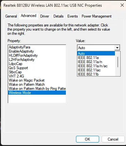This screenshot has height=146, width=126.
Task: Switch to the Driver tab
Action: pos(45,16)
